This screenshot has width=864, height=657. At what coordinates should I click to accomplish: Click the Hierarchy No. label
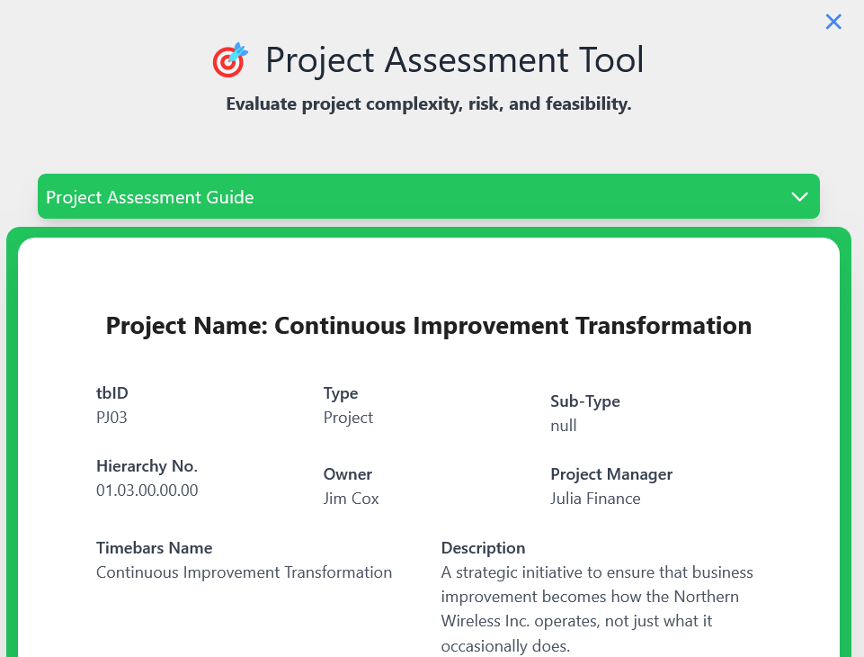coord(147,466)
